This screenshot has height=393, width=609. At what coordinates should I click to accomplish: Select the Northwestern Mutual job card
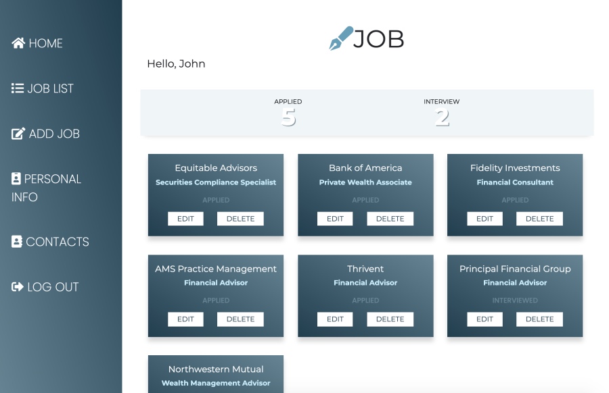pyautogui.click(x=215, y=373)
